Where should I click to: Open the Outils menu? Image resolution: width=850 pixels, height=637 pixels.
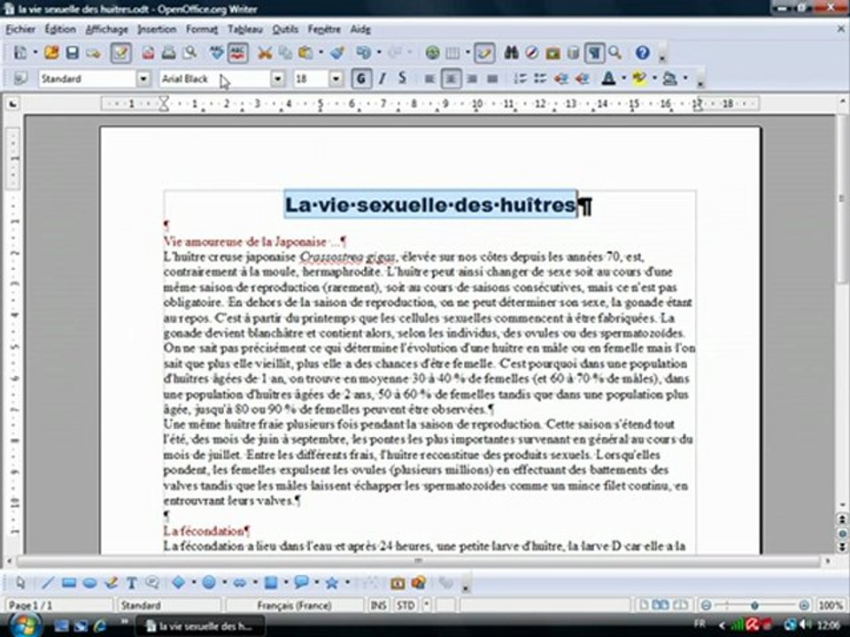click(x=285, y=29)
